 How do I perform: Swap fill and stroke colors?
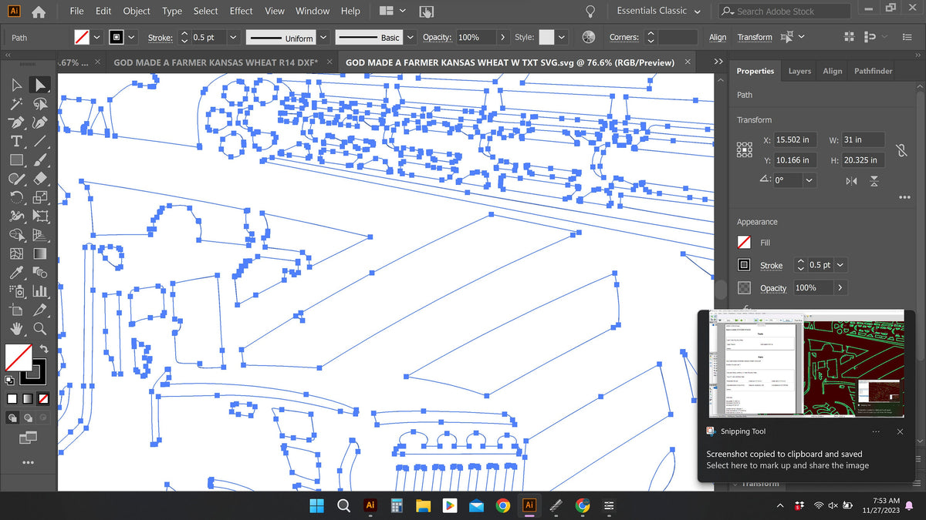(44, 349)
